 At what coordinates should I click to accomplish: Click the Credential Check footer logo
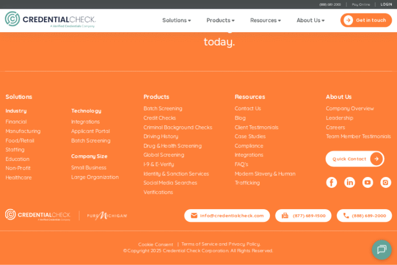click(38, 215)
